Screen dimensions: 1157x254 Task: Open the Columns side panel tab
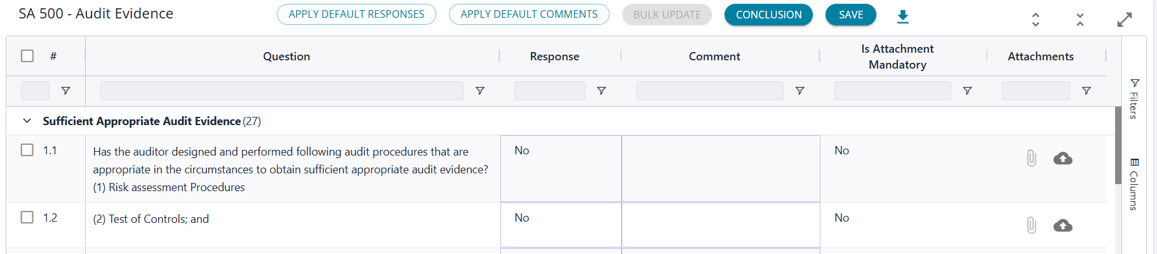pyautogui.click(x=1134, y=184)
